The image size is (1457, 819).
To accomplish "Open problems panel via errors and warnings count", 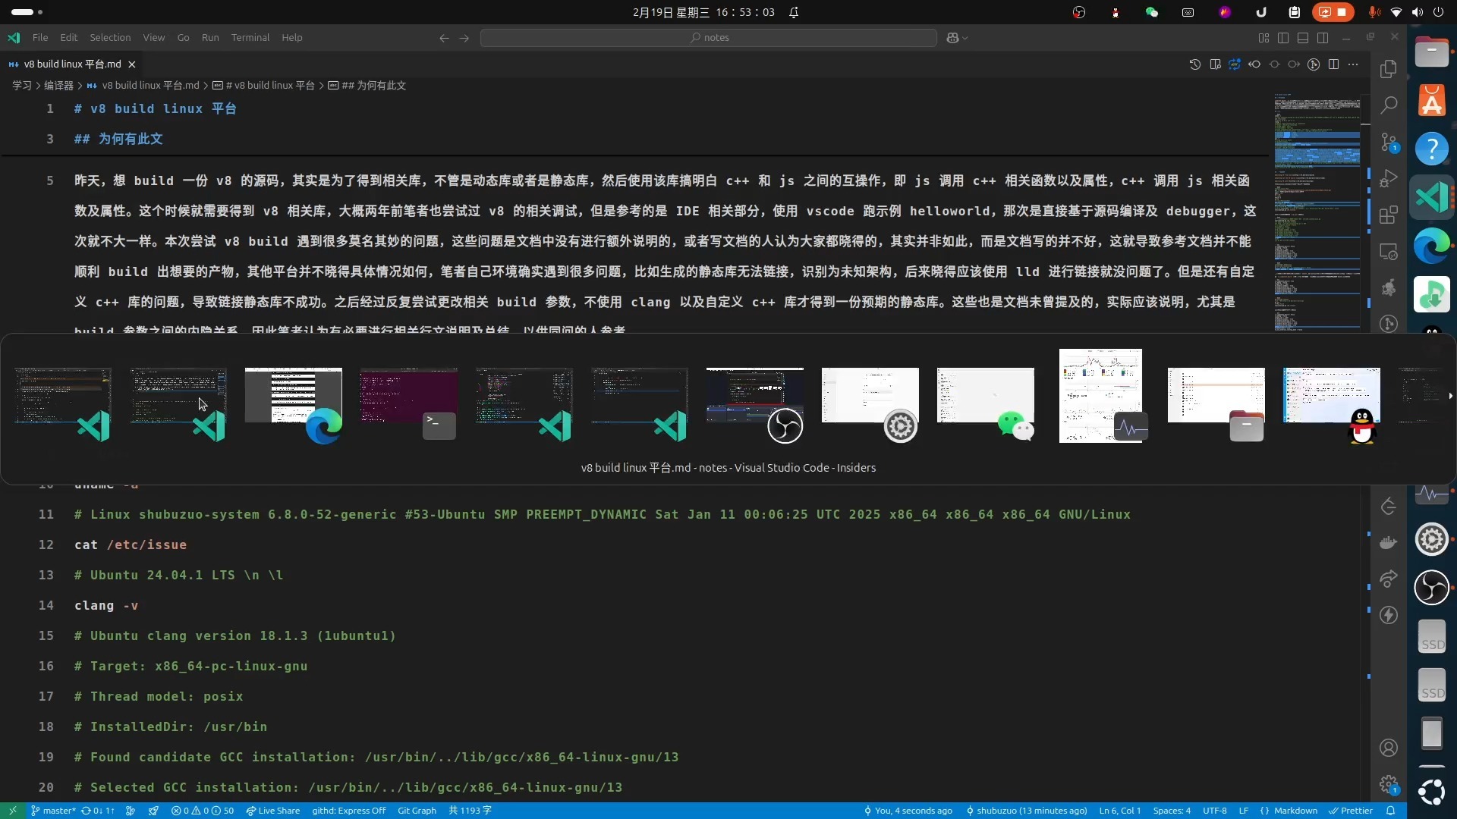I will pyautogui.click(x=203, y=811).
